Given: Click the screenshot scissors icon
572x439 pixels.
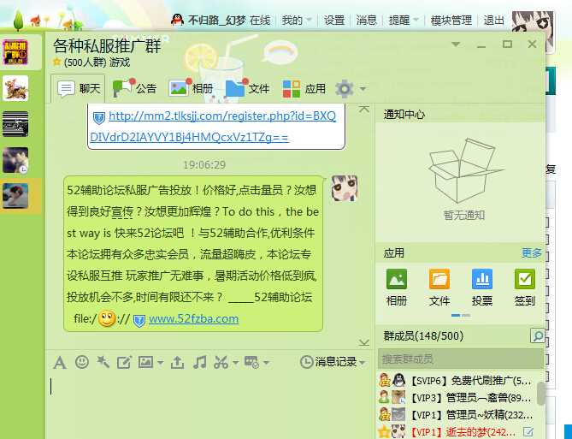Looking at the screenshot, I should pos(221,362).
